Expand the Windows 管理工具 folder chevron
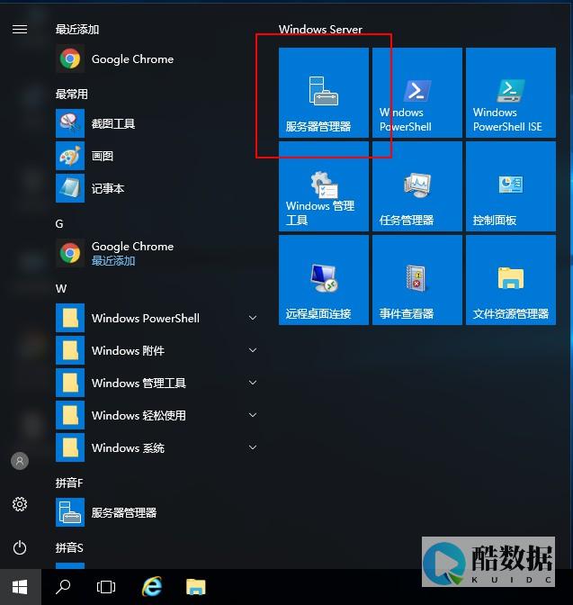Viewport: 573px width, 605px height. [x=253, y=383]
